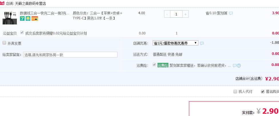Select the donation text 成交后卖家将捐赠0.02元
Screen dimensions: 279x116
tap(56, 33)
